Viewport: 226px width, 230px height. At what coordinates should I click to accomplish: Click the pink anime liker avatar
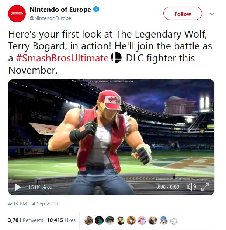[x=142, y=220]
